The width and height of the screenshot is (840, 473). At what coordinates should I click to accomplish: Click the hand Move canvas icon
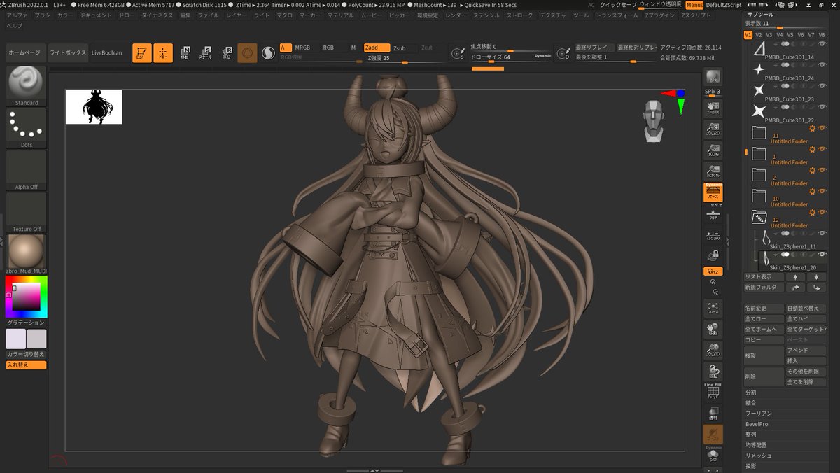713,329
